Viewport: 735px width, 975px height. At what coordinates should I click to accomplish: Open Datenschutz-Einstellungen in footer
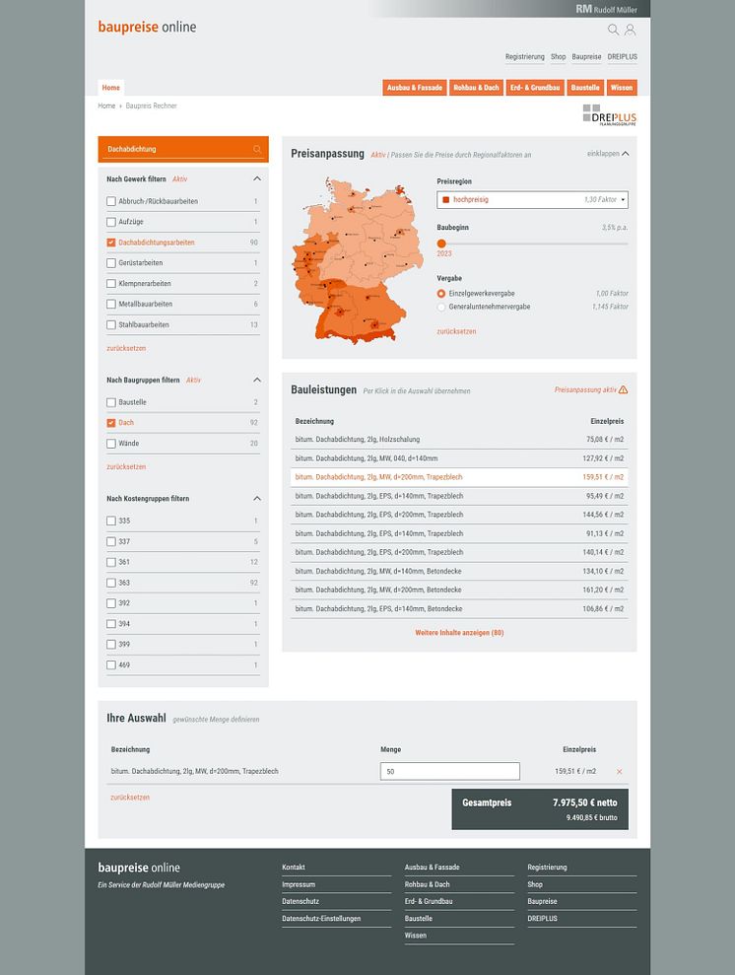point(321,919)
